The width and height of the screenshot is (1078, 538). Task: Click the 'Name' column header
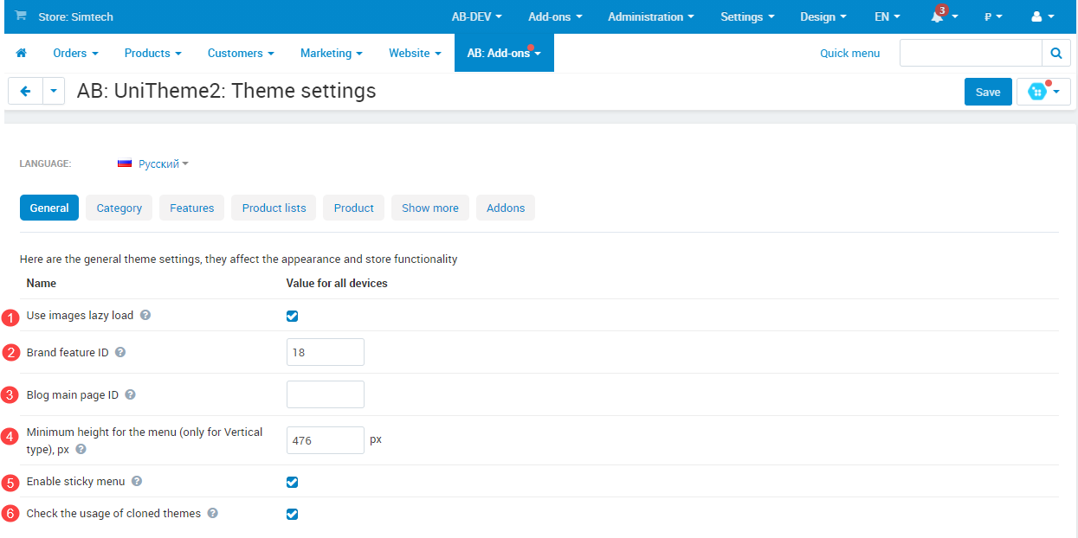tap(42, 283)
